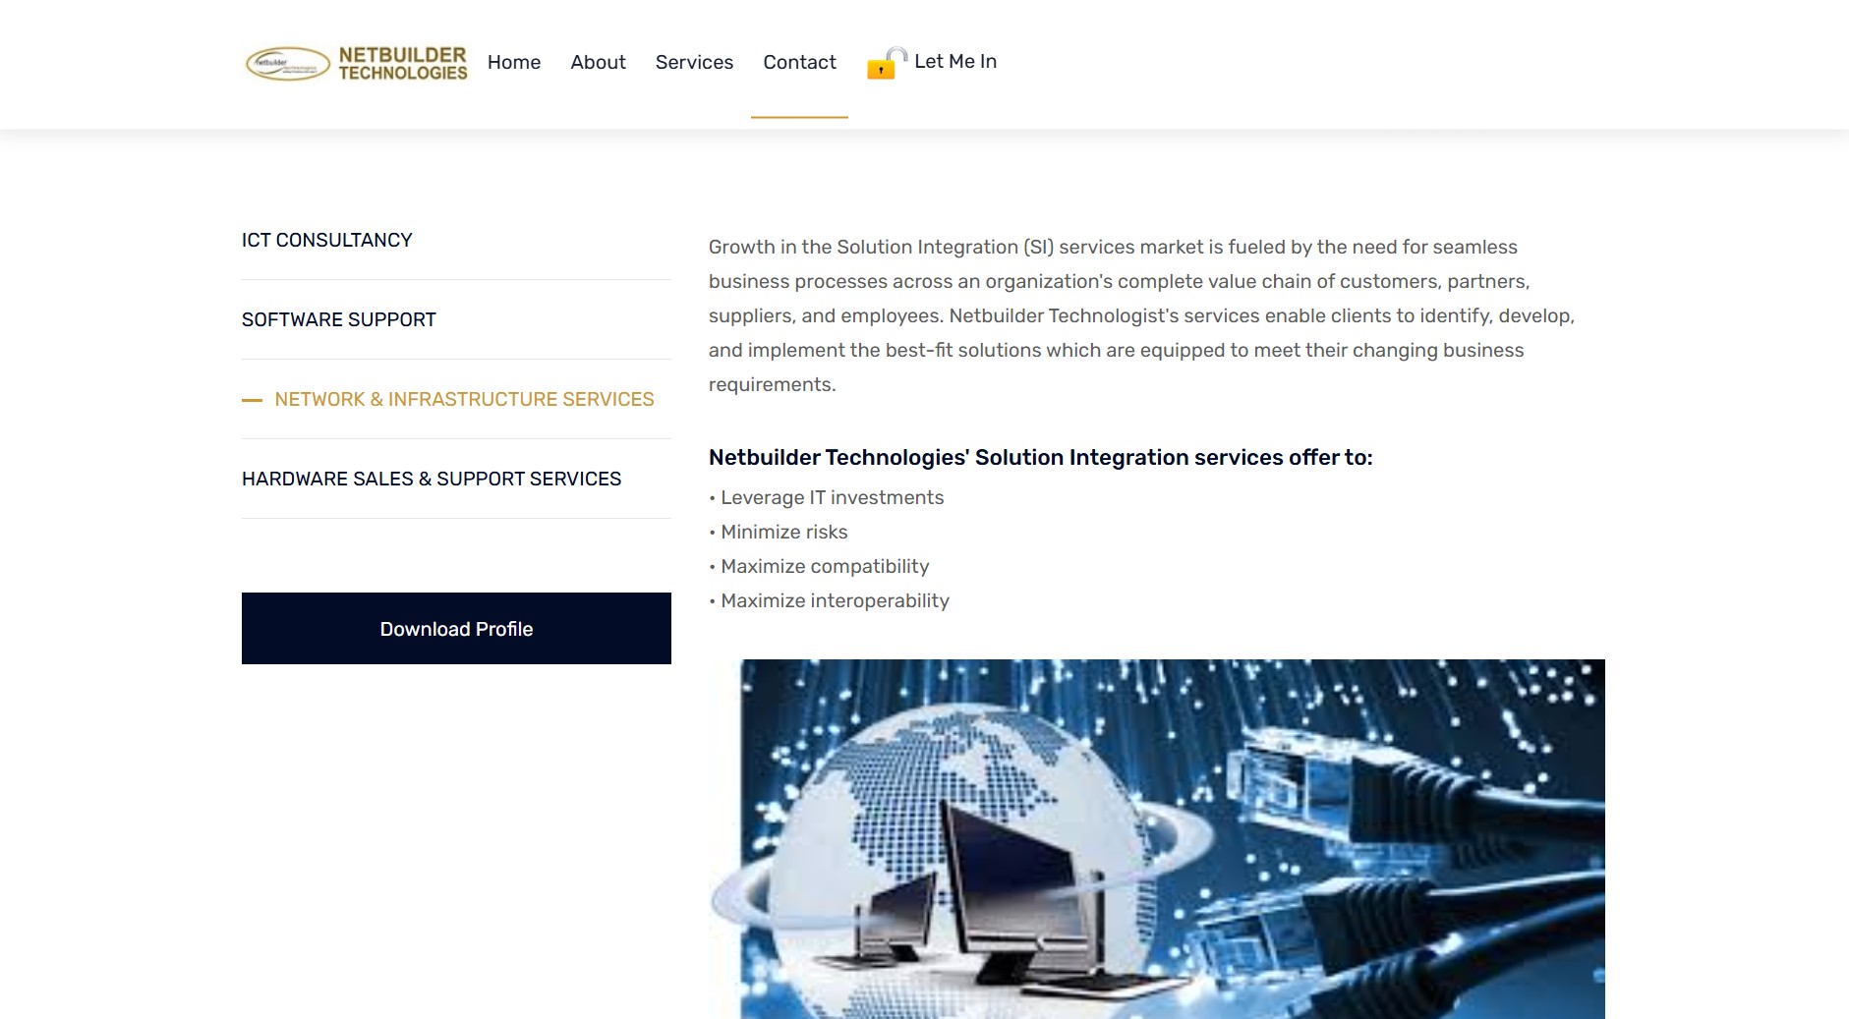This screenshot has height=1019, width=1849.
Task: Click the Leverage IT investments bullet line
Action: 826,497
